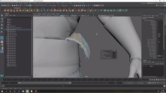Toggle snap to curves magnet icon
This screenshot has height=93, width=166.
coord(38,5)
